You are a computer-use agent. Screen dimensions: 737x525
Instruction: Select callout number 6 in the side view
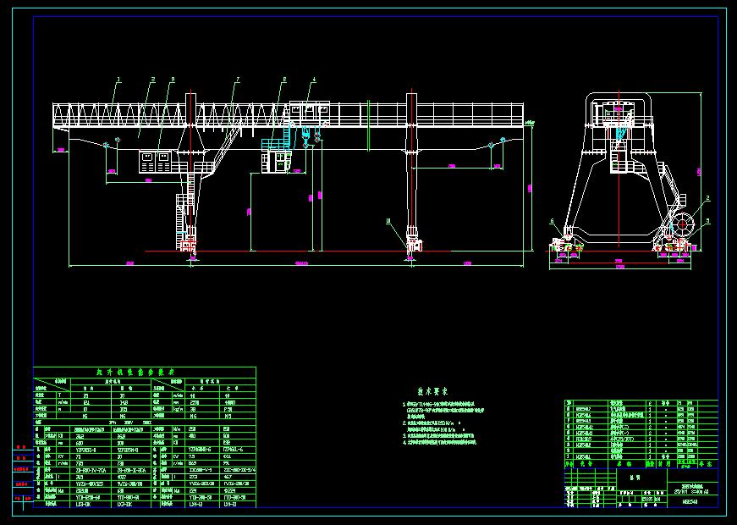tap(553, 221)
